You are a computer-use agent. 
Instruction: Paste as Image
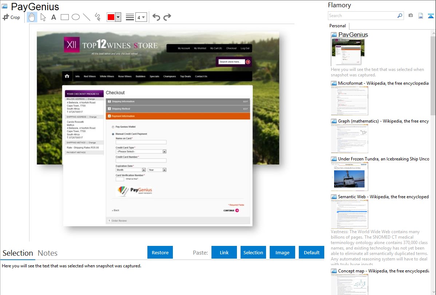[282, 252]
